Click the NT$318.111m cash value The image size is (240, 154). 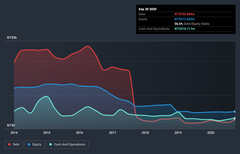[184, 29]
